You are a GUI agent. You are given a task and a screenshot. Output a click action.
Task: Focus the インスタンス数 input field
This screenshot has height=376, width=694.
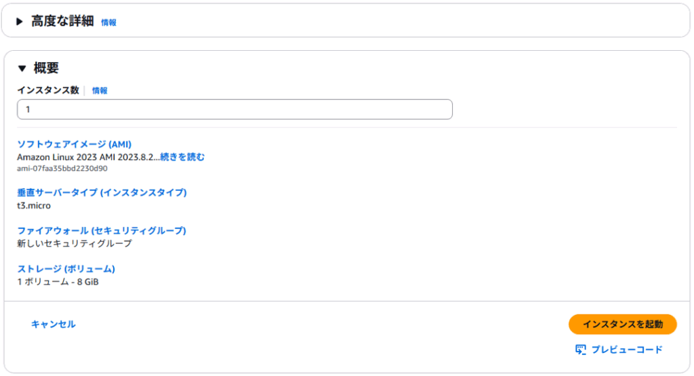pyautogui.click(x=234, y=109)
